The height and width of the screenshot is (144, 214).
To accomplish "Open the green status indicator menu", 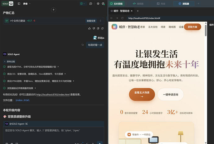I will (82, 4).
